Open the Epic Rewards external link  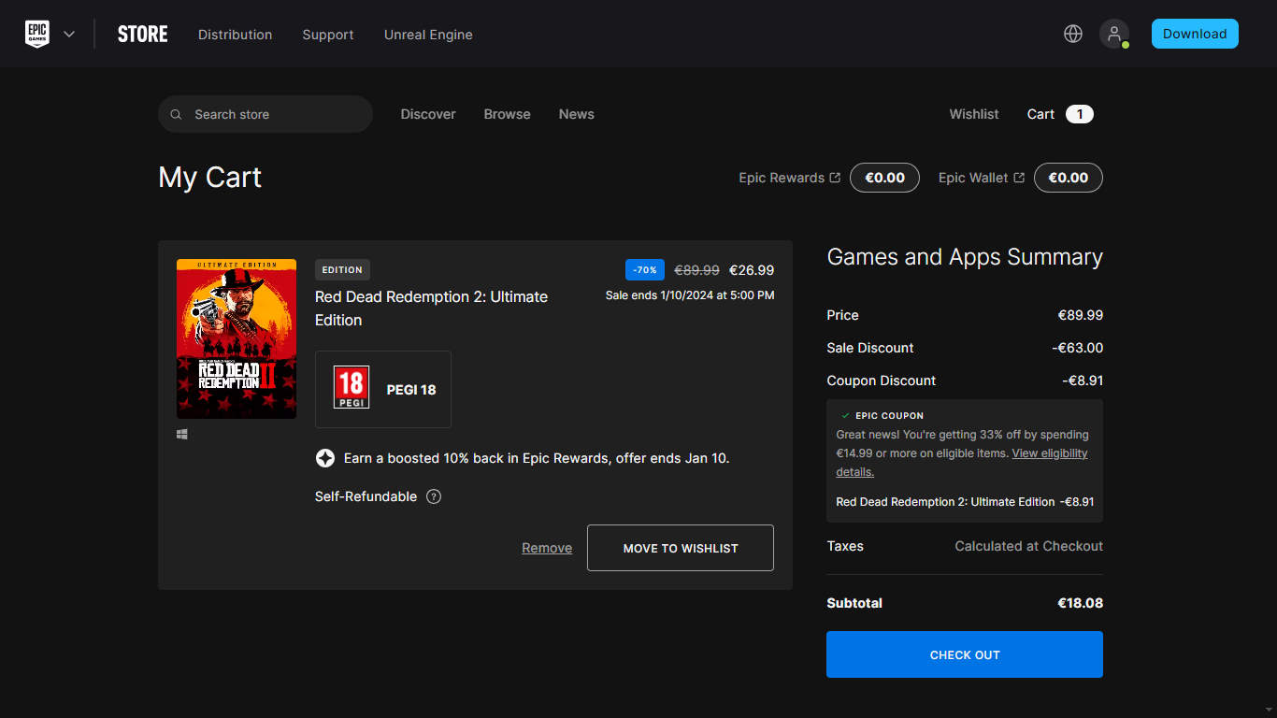point(789,178)
